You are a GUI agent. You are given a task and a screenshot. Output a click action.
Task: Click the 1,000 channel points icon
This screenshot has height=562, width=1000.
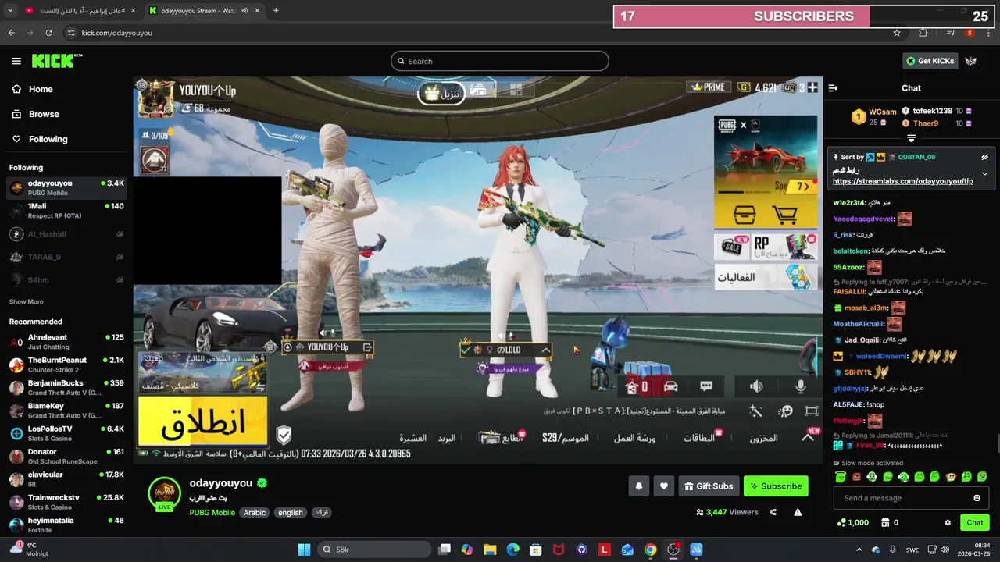(x=841, y=522)
